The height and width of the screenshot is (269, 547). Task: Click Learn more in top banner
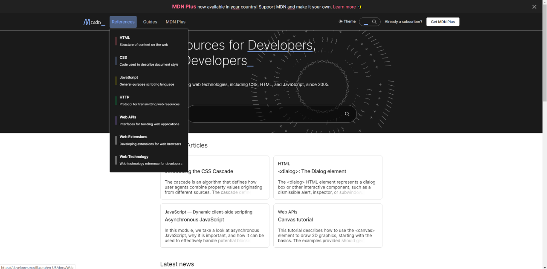point(344,7)
